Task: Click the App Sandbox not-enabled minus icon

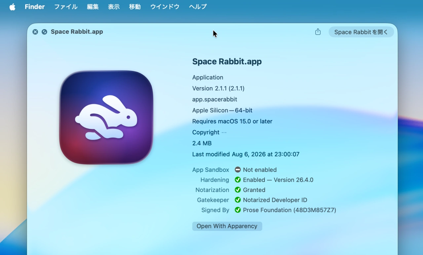Action: pos(238,170)
